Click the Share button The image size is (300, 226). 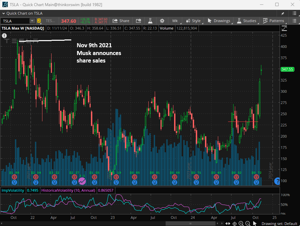121,21
